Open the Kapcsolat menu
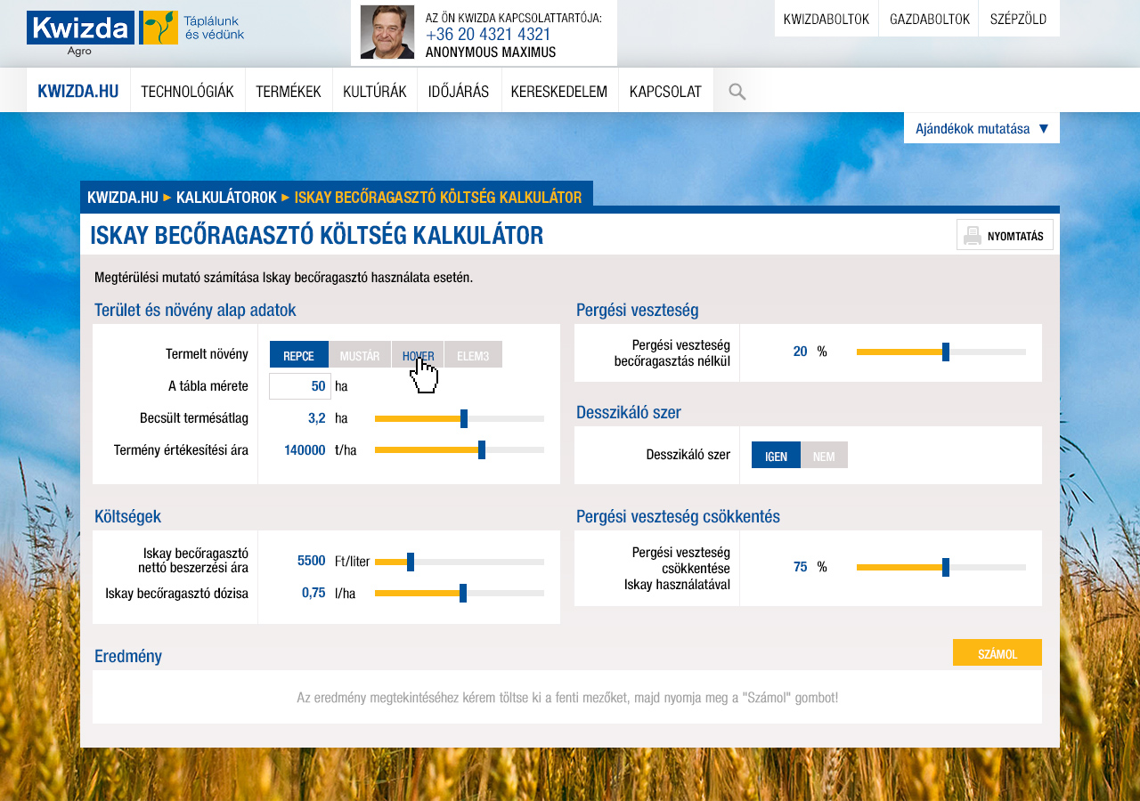The image size is (1140, 801). (x=665, y=91)
